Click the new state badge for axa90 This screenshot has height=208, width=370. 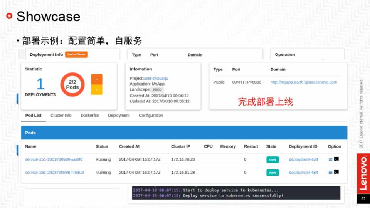coord(272,159)
